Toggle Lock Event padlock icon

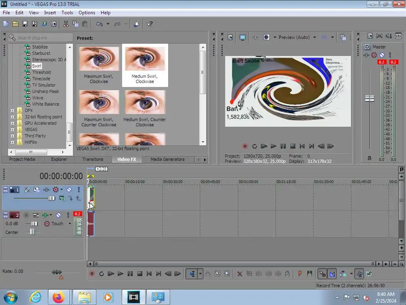click(x=287, y=274)
